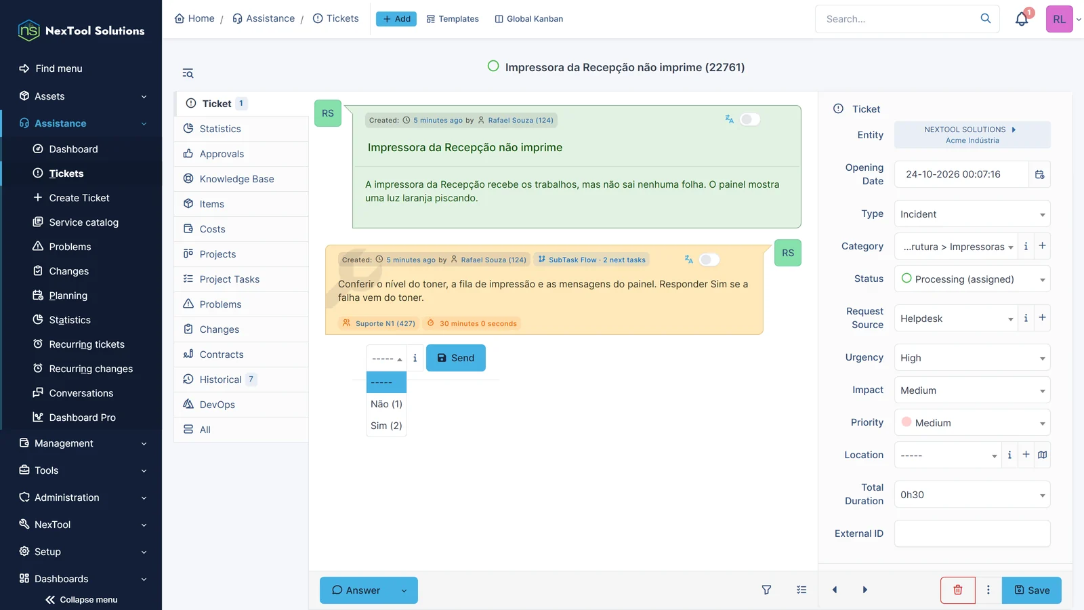The height and width of the screenshot is (610, 1084).
Task: Open the opening date calendar picker
Action: (x=1040, y=175)
